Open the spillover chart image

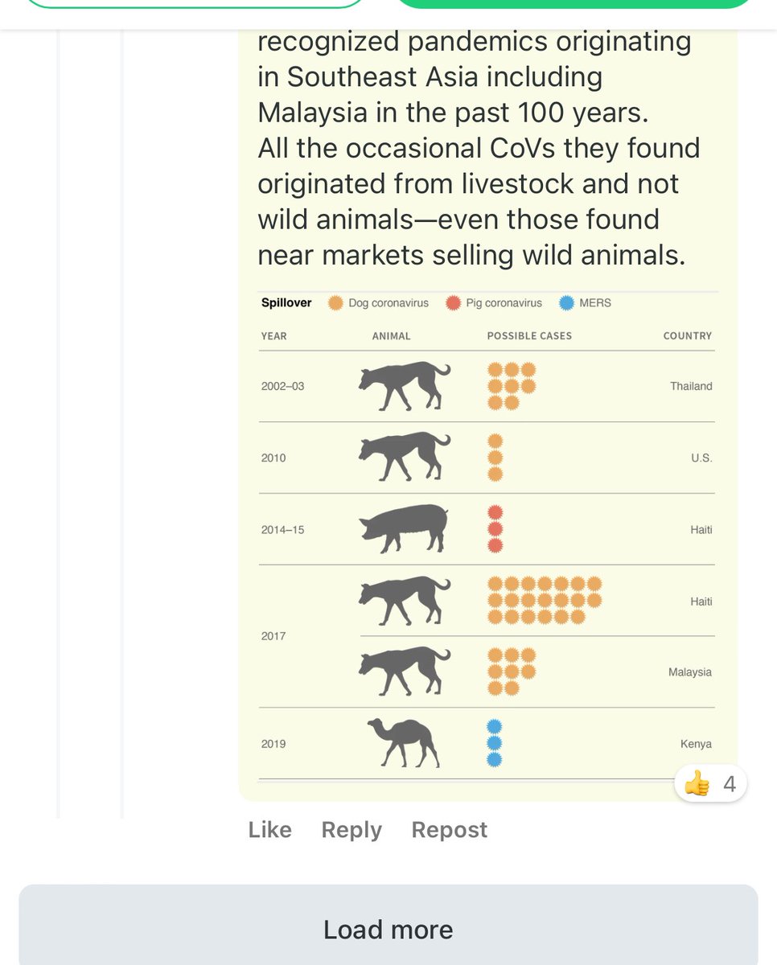487,536
